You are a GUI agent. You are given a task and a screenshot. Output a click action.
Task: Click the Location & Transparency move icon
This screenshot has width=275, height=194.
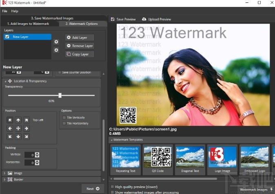tap(10, 81)
